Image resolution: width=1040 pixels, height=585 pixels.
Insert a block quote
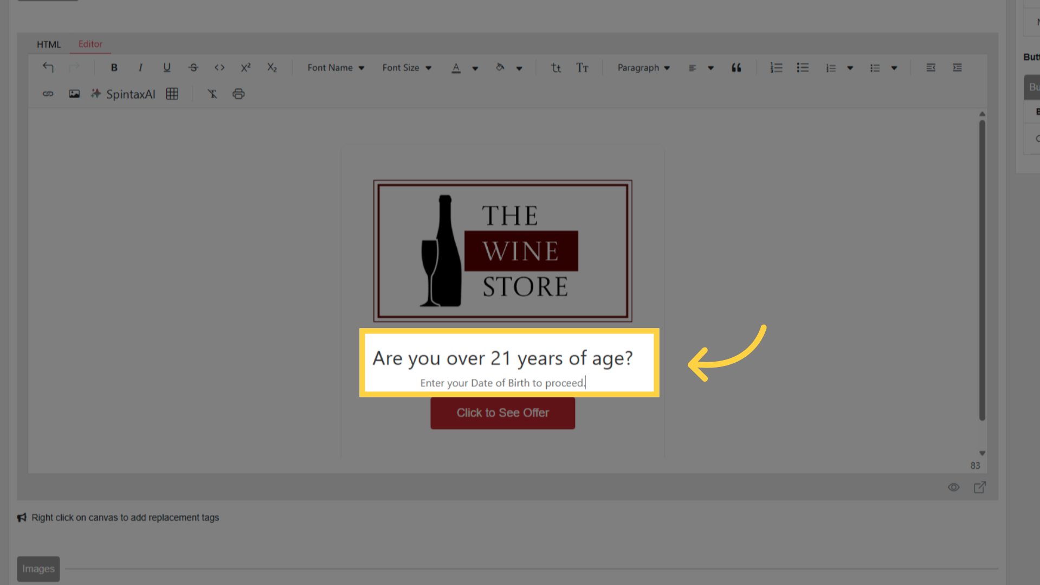tap(736, 68)
